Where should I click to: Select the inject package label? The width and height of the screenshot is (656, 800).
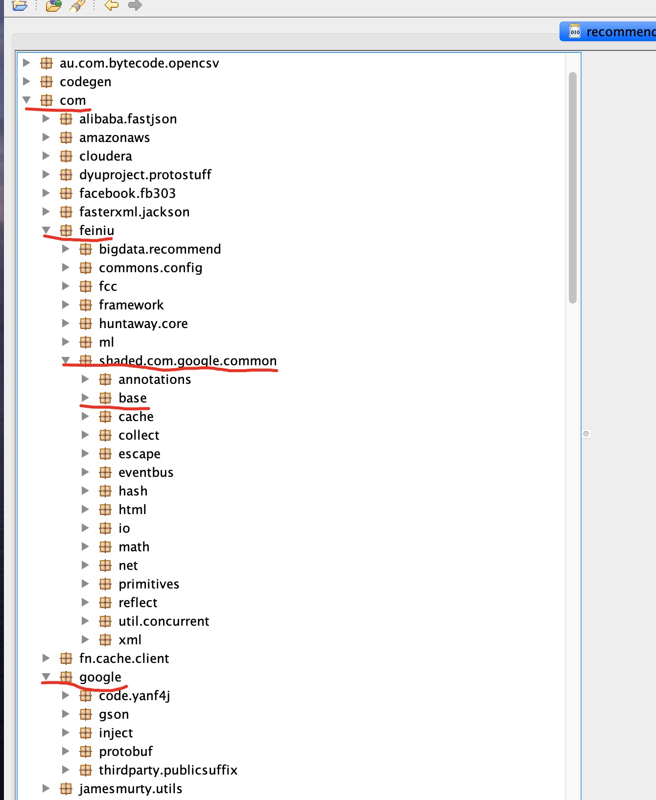tap(116, 733)
